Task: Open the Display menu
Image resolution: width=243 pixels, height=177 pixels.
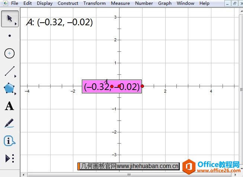Action: point(45,3)
